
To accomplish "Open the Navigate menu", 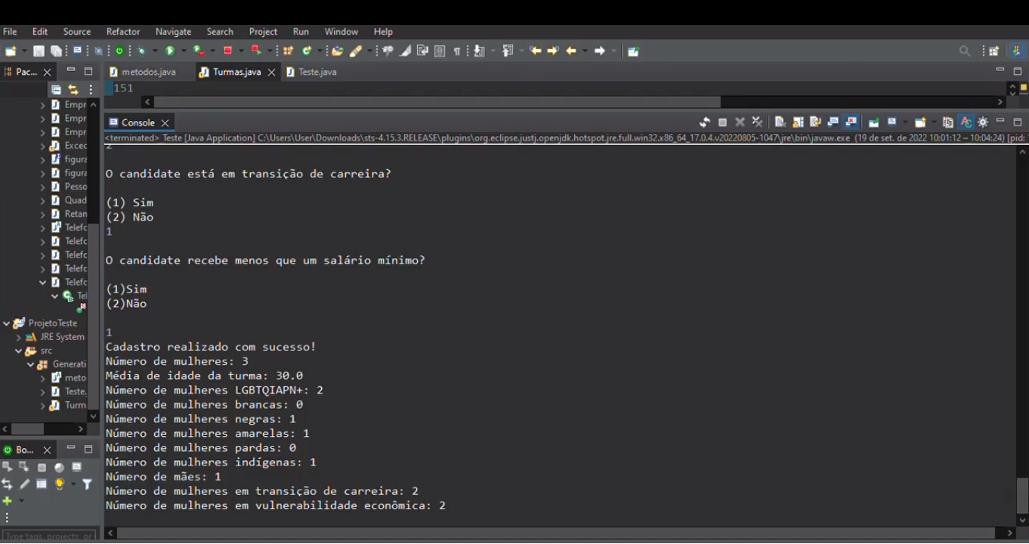I will tap(173, 31).
